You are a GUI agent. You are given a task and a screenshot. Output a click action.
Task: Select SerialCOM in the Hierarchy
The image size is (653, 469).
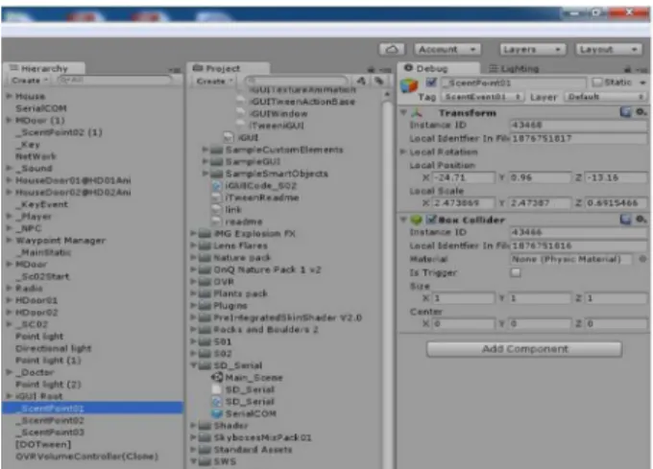click(40, 108)
